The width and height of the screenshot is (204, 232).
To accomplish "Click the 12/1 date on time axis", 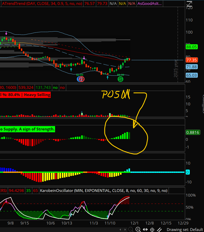I will pos(133,223).
